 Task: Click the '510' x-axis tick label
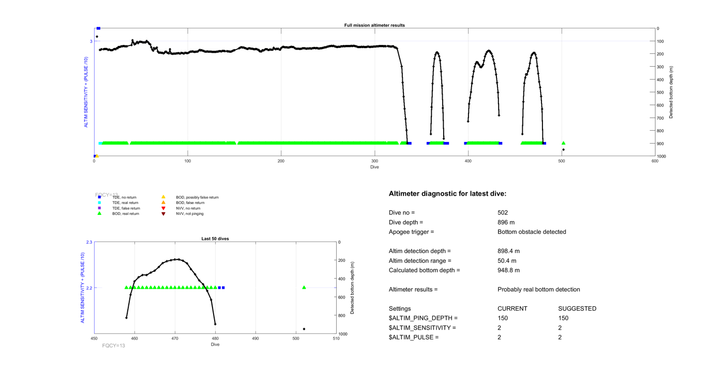336,339
